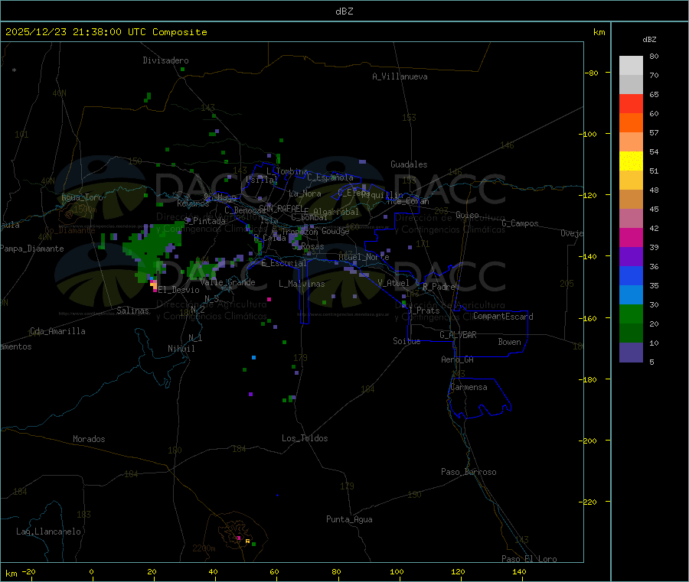This screenshot has height=582, width=689.
Task: Select the 65 dBZ red color swatch
Action: [631, 103]
